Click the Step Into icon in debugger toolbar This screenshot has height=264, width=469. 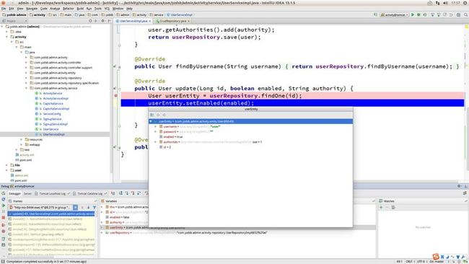coord(126,193)
